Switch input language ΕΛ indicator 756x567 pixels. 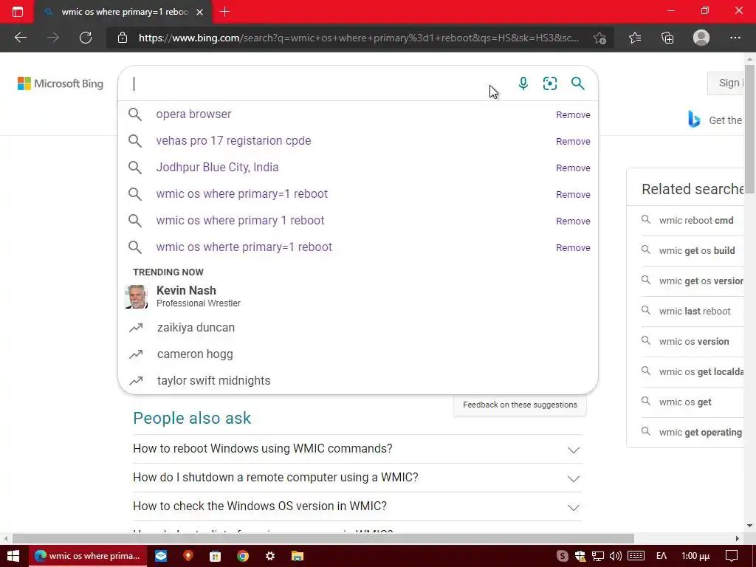tap(661, 556)
